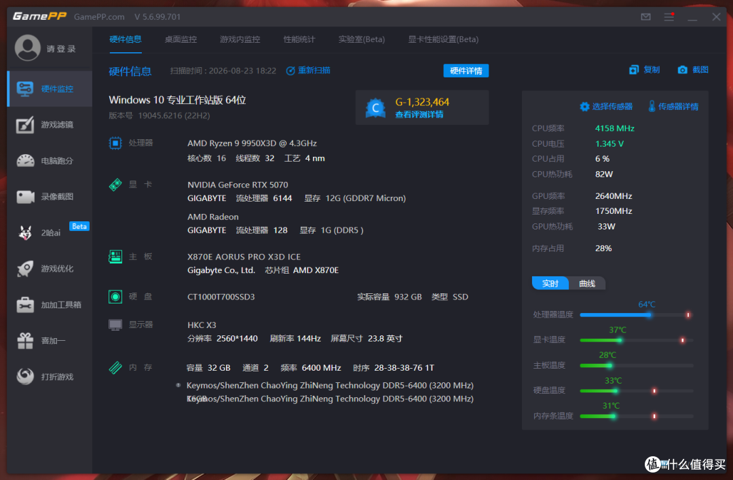This screenshot has height=480, width=733.
Task: Open 喜加一 gift in the sidebar
Action: pyautogui.click(x=50, y=341)
